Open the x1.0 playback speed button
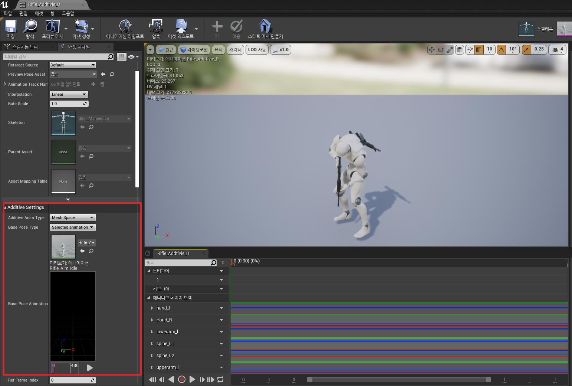Viewport: 572px width, 386px height. click(x=280, y=50)
